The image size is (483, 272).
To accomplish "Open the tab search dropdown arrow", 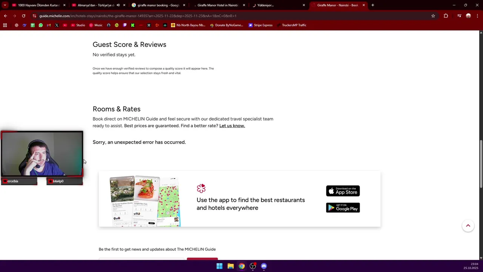I will point(5,5).
